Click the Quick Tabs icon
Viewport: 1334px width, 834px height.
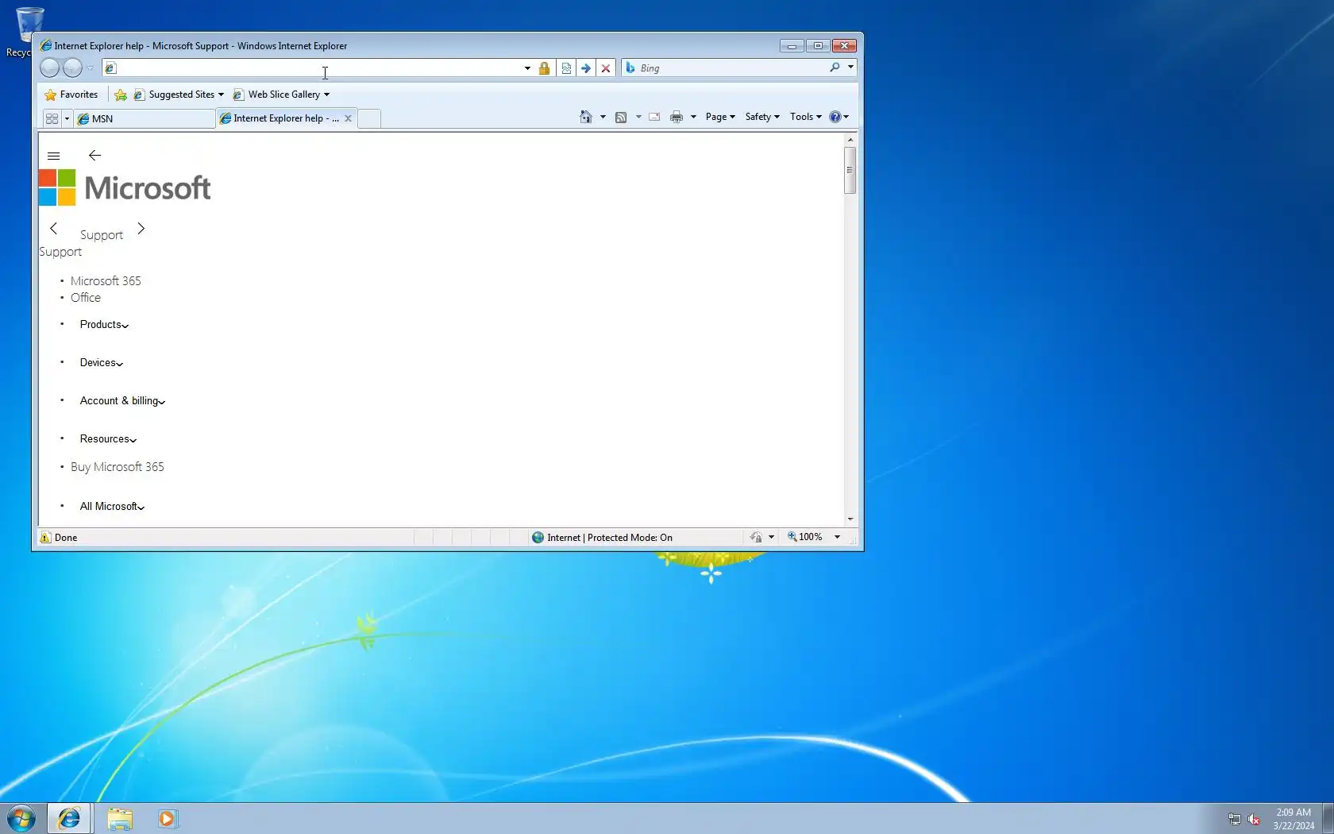click(x=52, y=118)
